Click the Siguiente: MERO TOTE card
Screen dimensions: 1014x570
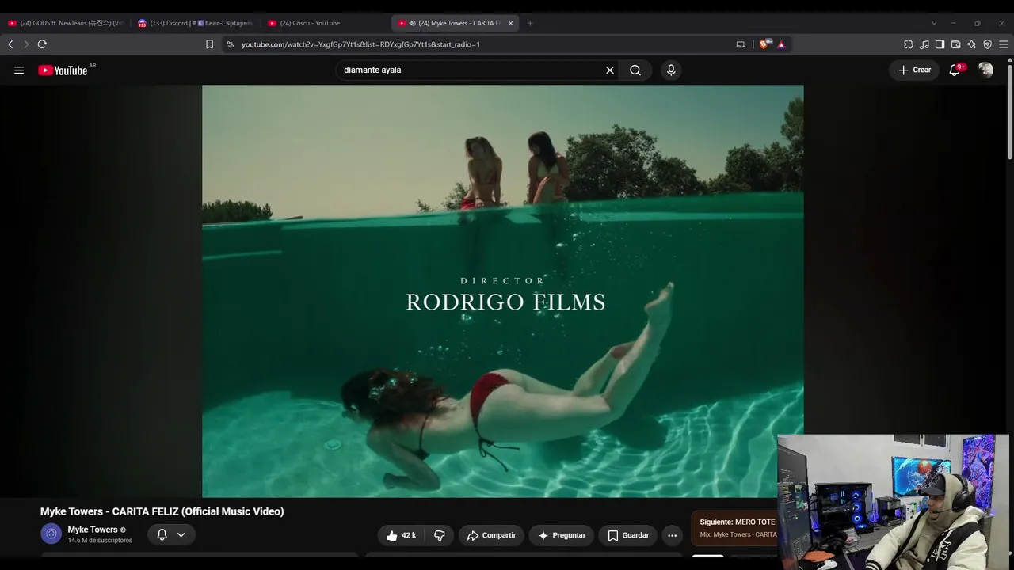click(735, 528)
